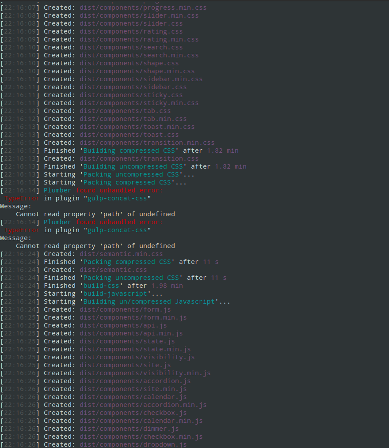Select the dist/components/dropdown.js entry
The height and width of the screenshot is (448, 389).
click(x=133, y=444)
